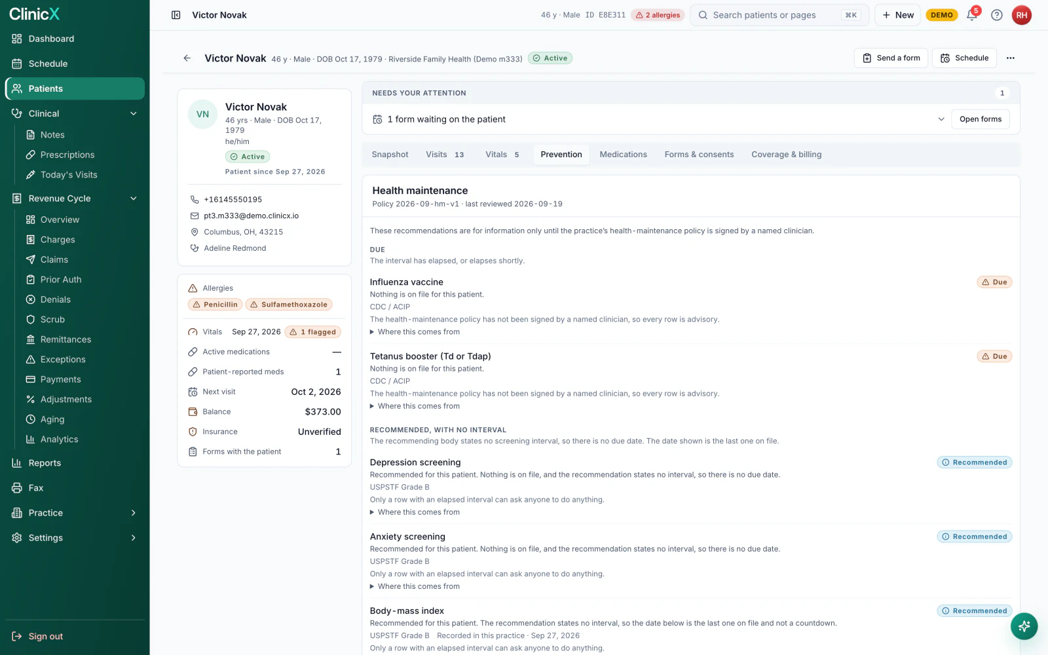Viewport: 1048px width, 655px height.
Task: Switch to the Coverage & billing tab
Action: point(786,155)
